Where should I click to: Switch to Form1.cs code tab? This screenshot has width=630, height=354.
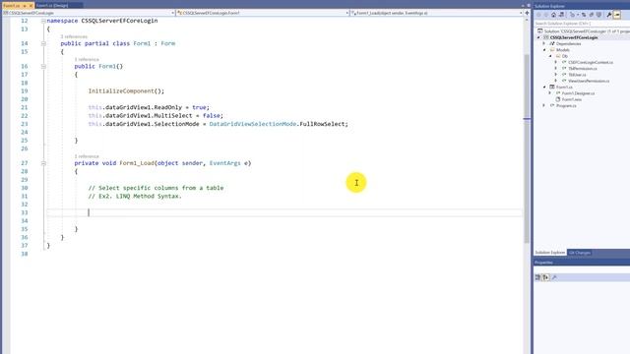[x=11, y=6]
